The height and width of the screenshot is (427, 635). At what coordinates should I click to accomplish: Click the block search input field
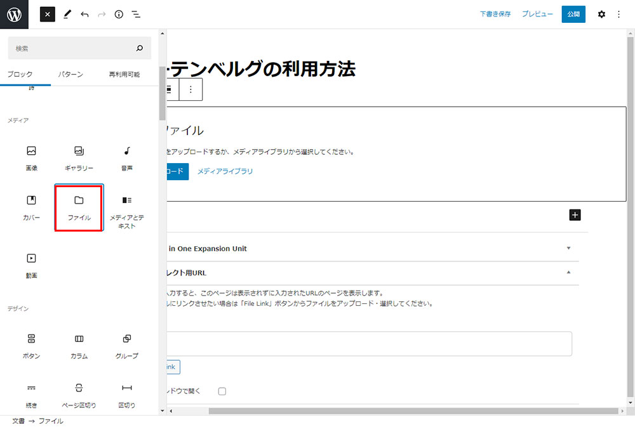(x=73, y=48)
